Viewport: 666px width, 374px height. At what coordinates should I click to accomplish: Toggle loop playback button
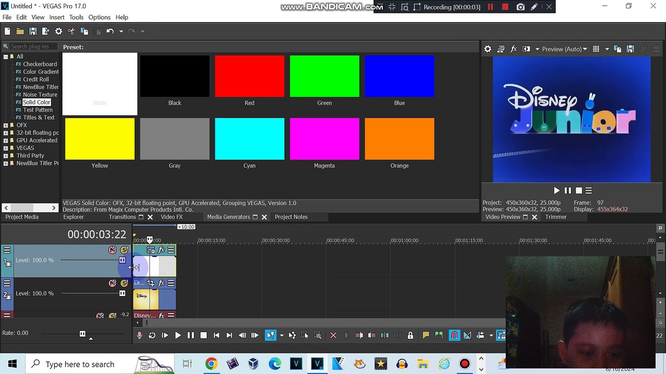tap(152, 336)
